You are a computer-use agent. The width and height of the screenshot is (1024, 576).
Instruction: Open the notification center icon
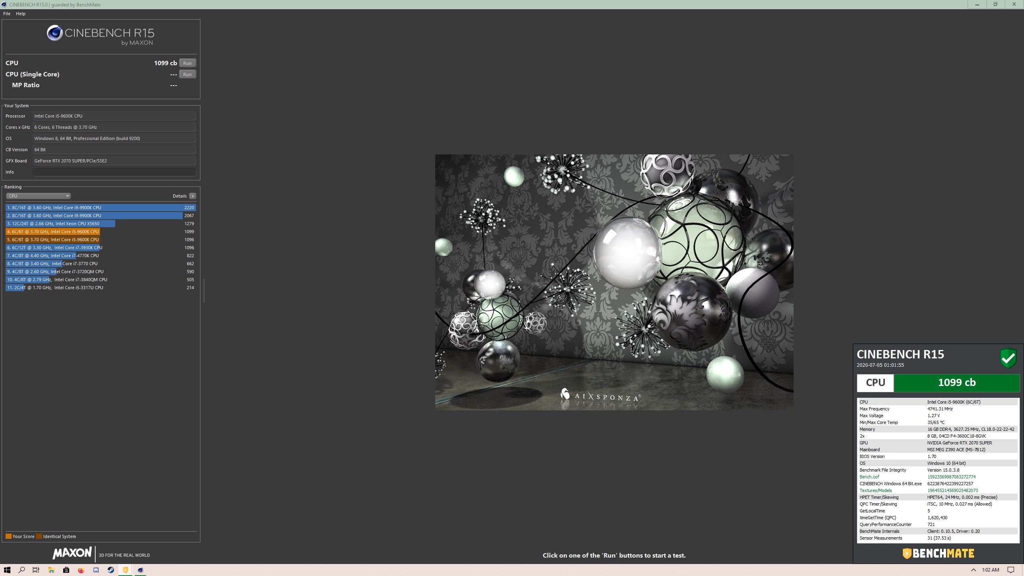pos(1011,570)
